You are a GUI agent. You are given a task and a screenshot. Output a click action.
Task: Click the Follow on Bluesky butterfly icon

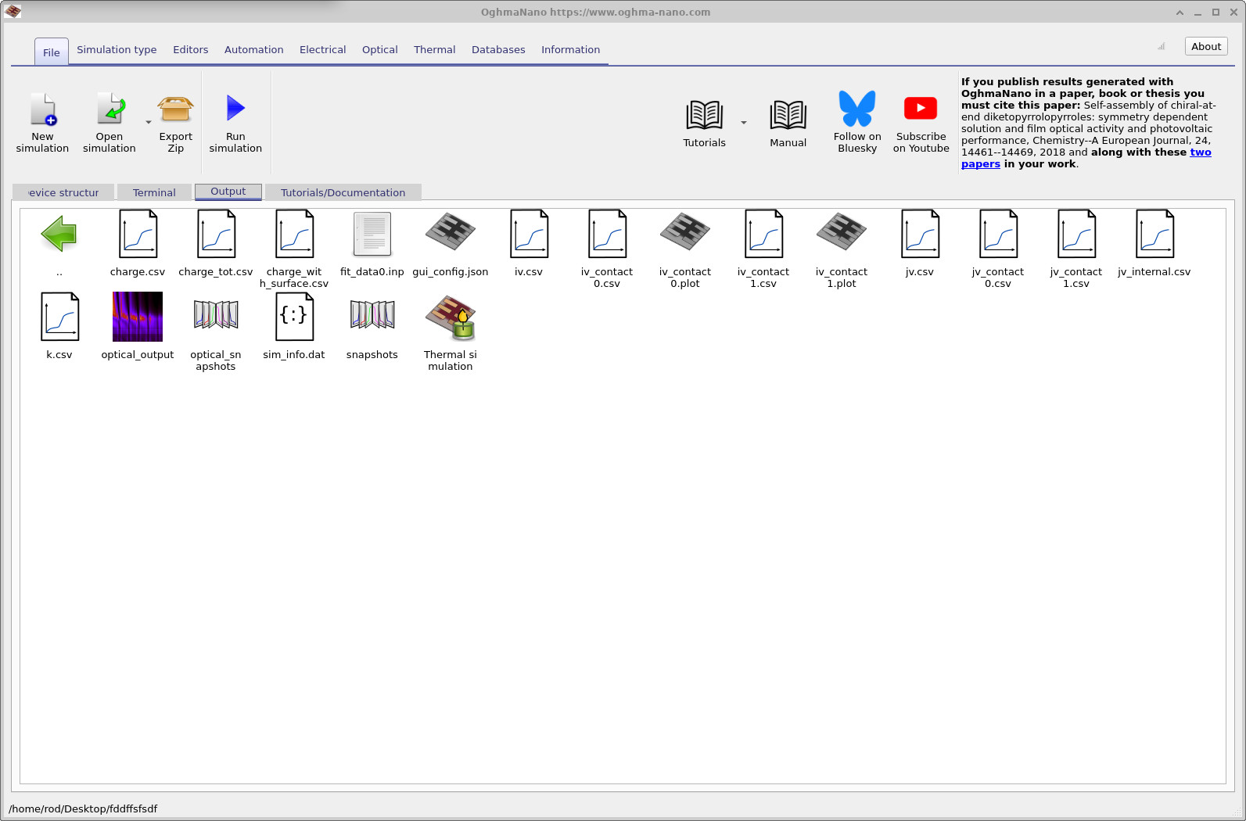coord(857,109)
